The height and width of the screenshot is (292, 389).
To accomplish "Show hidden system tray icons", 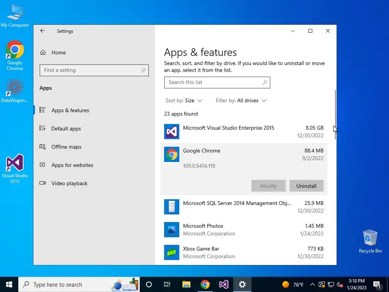I will click(x=313, y=284).
